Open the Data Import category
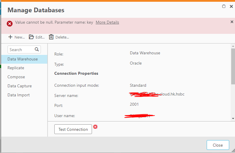The height and width of the screenshot is (153, 235). 18,95
